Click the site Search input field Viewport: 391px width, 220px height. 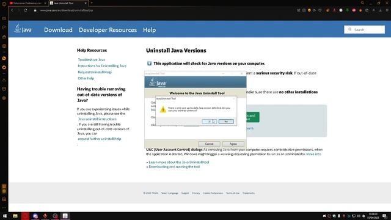364,29
